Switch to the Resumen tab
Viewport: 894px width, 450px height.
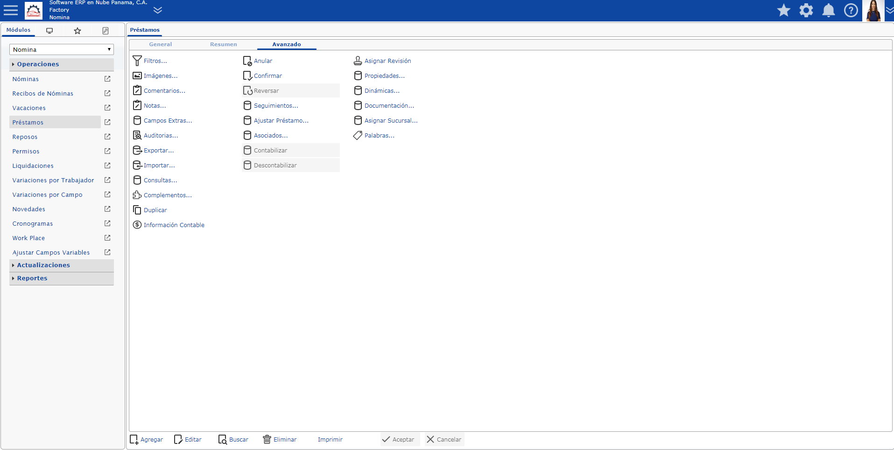tap(224, 44)
